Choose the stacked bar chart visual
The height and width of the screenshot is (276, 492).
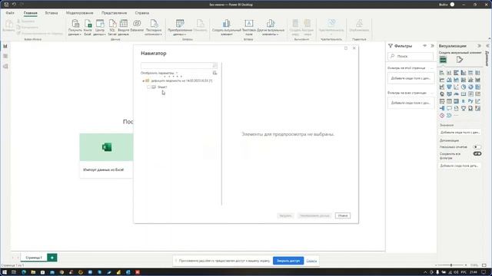click(442, 73)
